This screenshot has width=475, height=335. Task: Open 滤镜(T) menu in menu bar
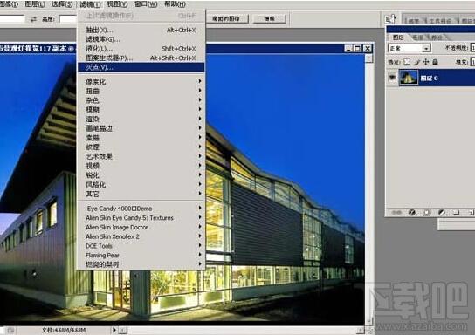click(x=90, y=4)
